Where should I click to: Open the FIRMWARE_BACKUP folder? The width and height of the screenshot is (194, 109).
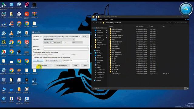[117, 36]
